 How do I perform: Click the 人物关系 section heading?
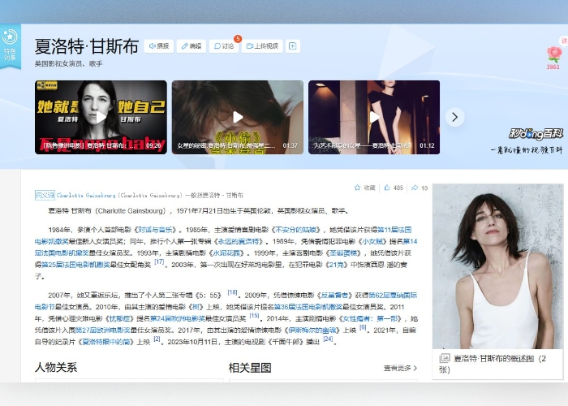pos(56,368)
